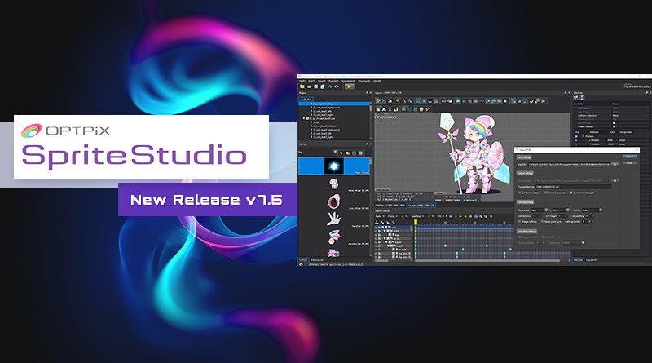Select the red Setup item in Project tree
Viewport: 652px width, 363px height.
coord(315,122)
